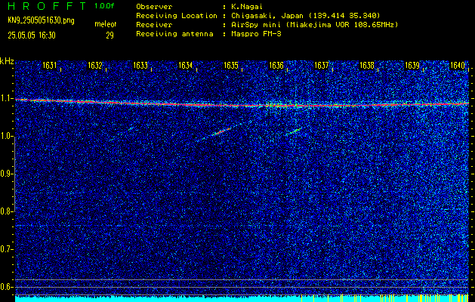Click the Chigasaki, Japan location text

point(305,16)
